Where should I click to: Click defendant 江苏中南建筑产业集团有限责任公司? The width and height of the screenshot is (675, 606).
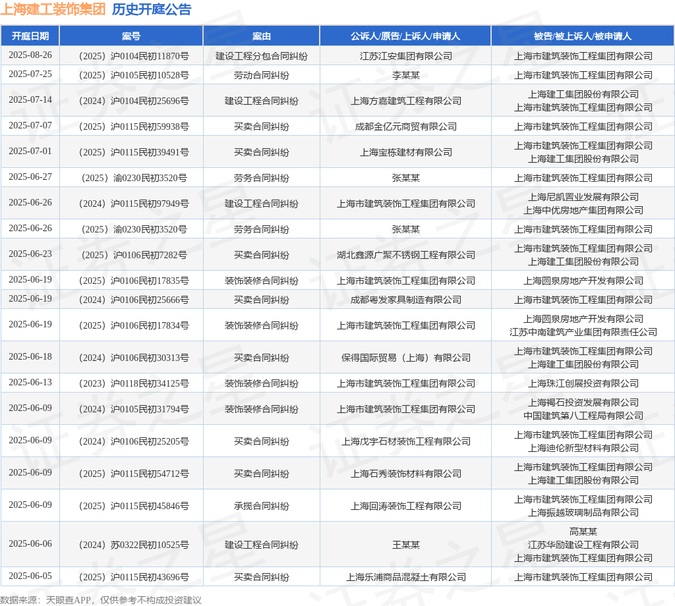click(583, 332)
